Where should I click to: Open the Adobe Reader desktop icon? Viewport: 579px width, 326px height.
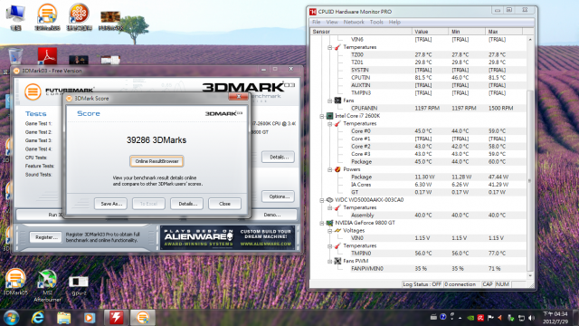(47, 56)
